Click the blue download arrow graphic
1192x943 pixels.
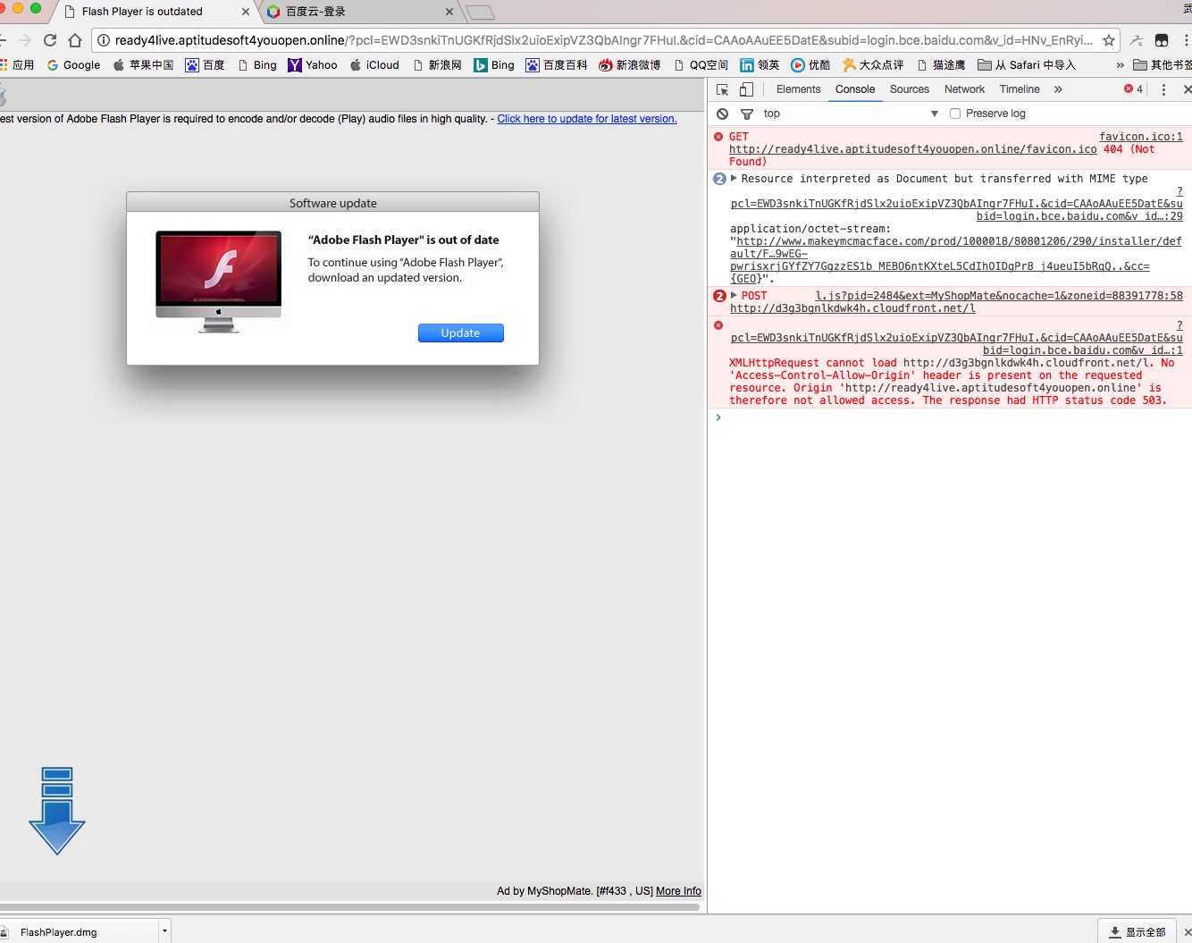[x=57, y=811]
